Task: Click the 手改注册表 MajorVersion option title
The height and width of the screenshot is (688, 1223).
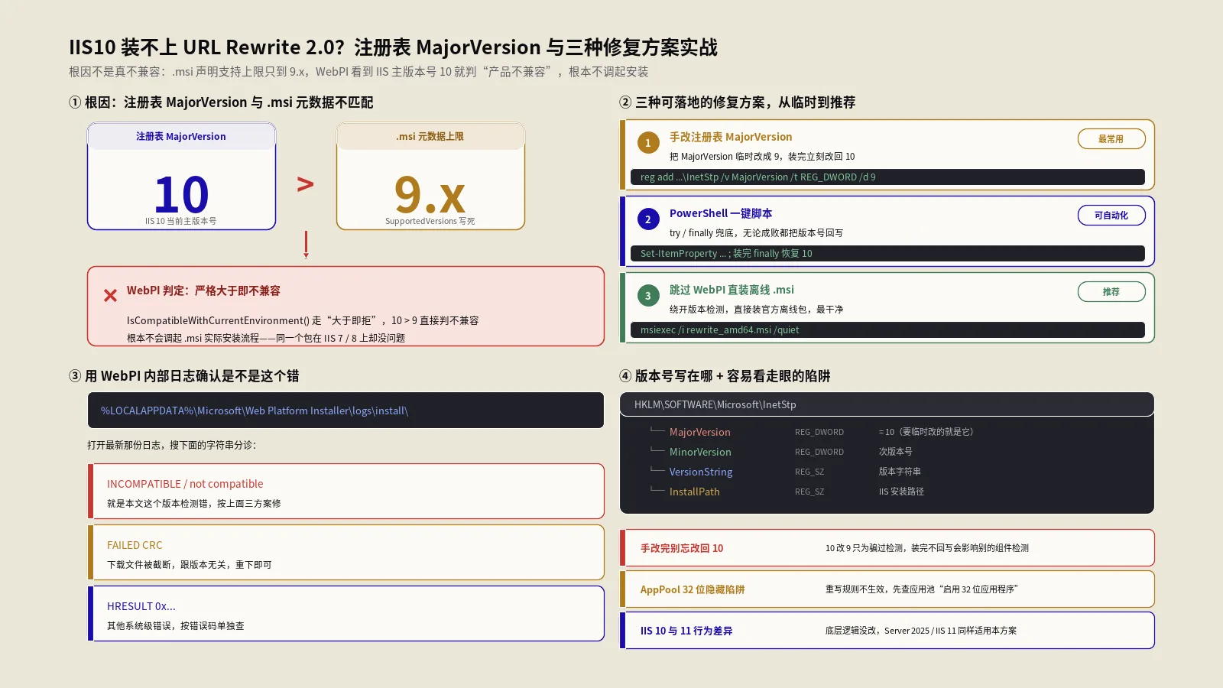Action: click(731, 137)
